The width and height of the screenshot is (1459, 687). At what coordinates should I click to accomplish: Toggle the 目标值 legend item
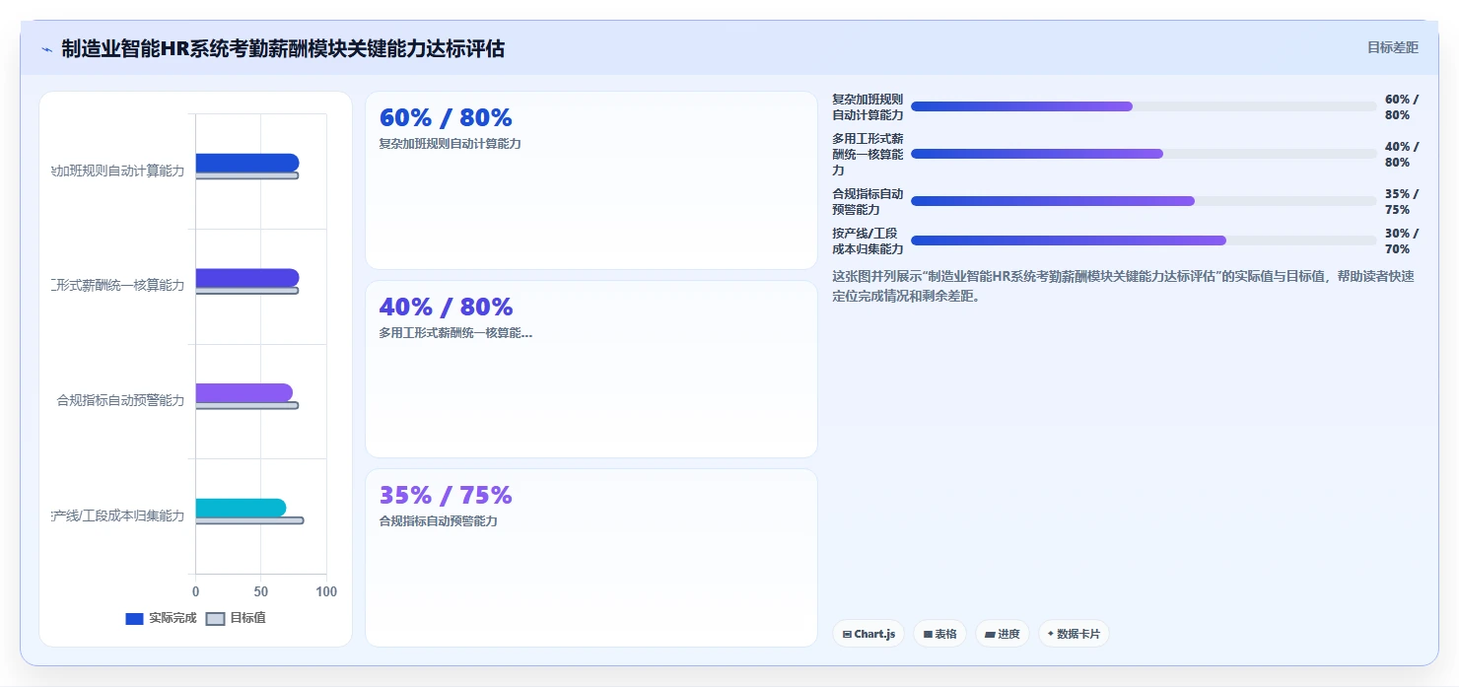pos(236,618)
